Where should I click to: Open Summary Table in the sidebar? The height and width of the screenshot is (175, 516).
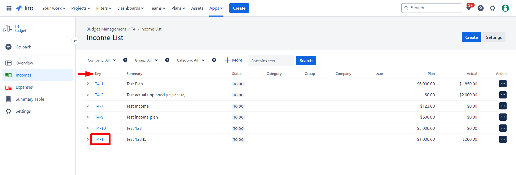click(x=38, y=99)
